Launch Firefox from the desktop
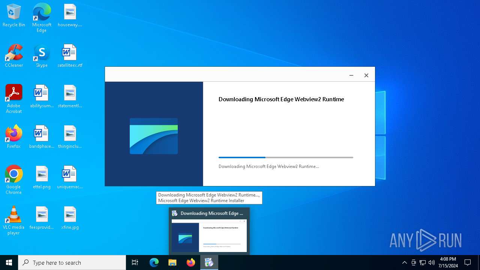Image resolution: width=480 pixels, height=270 pixels. point(14,137)
